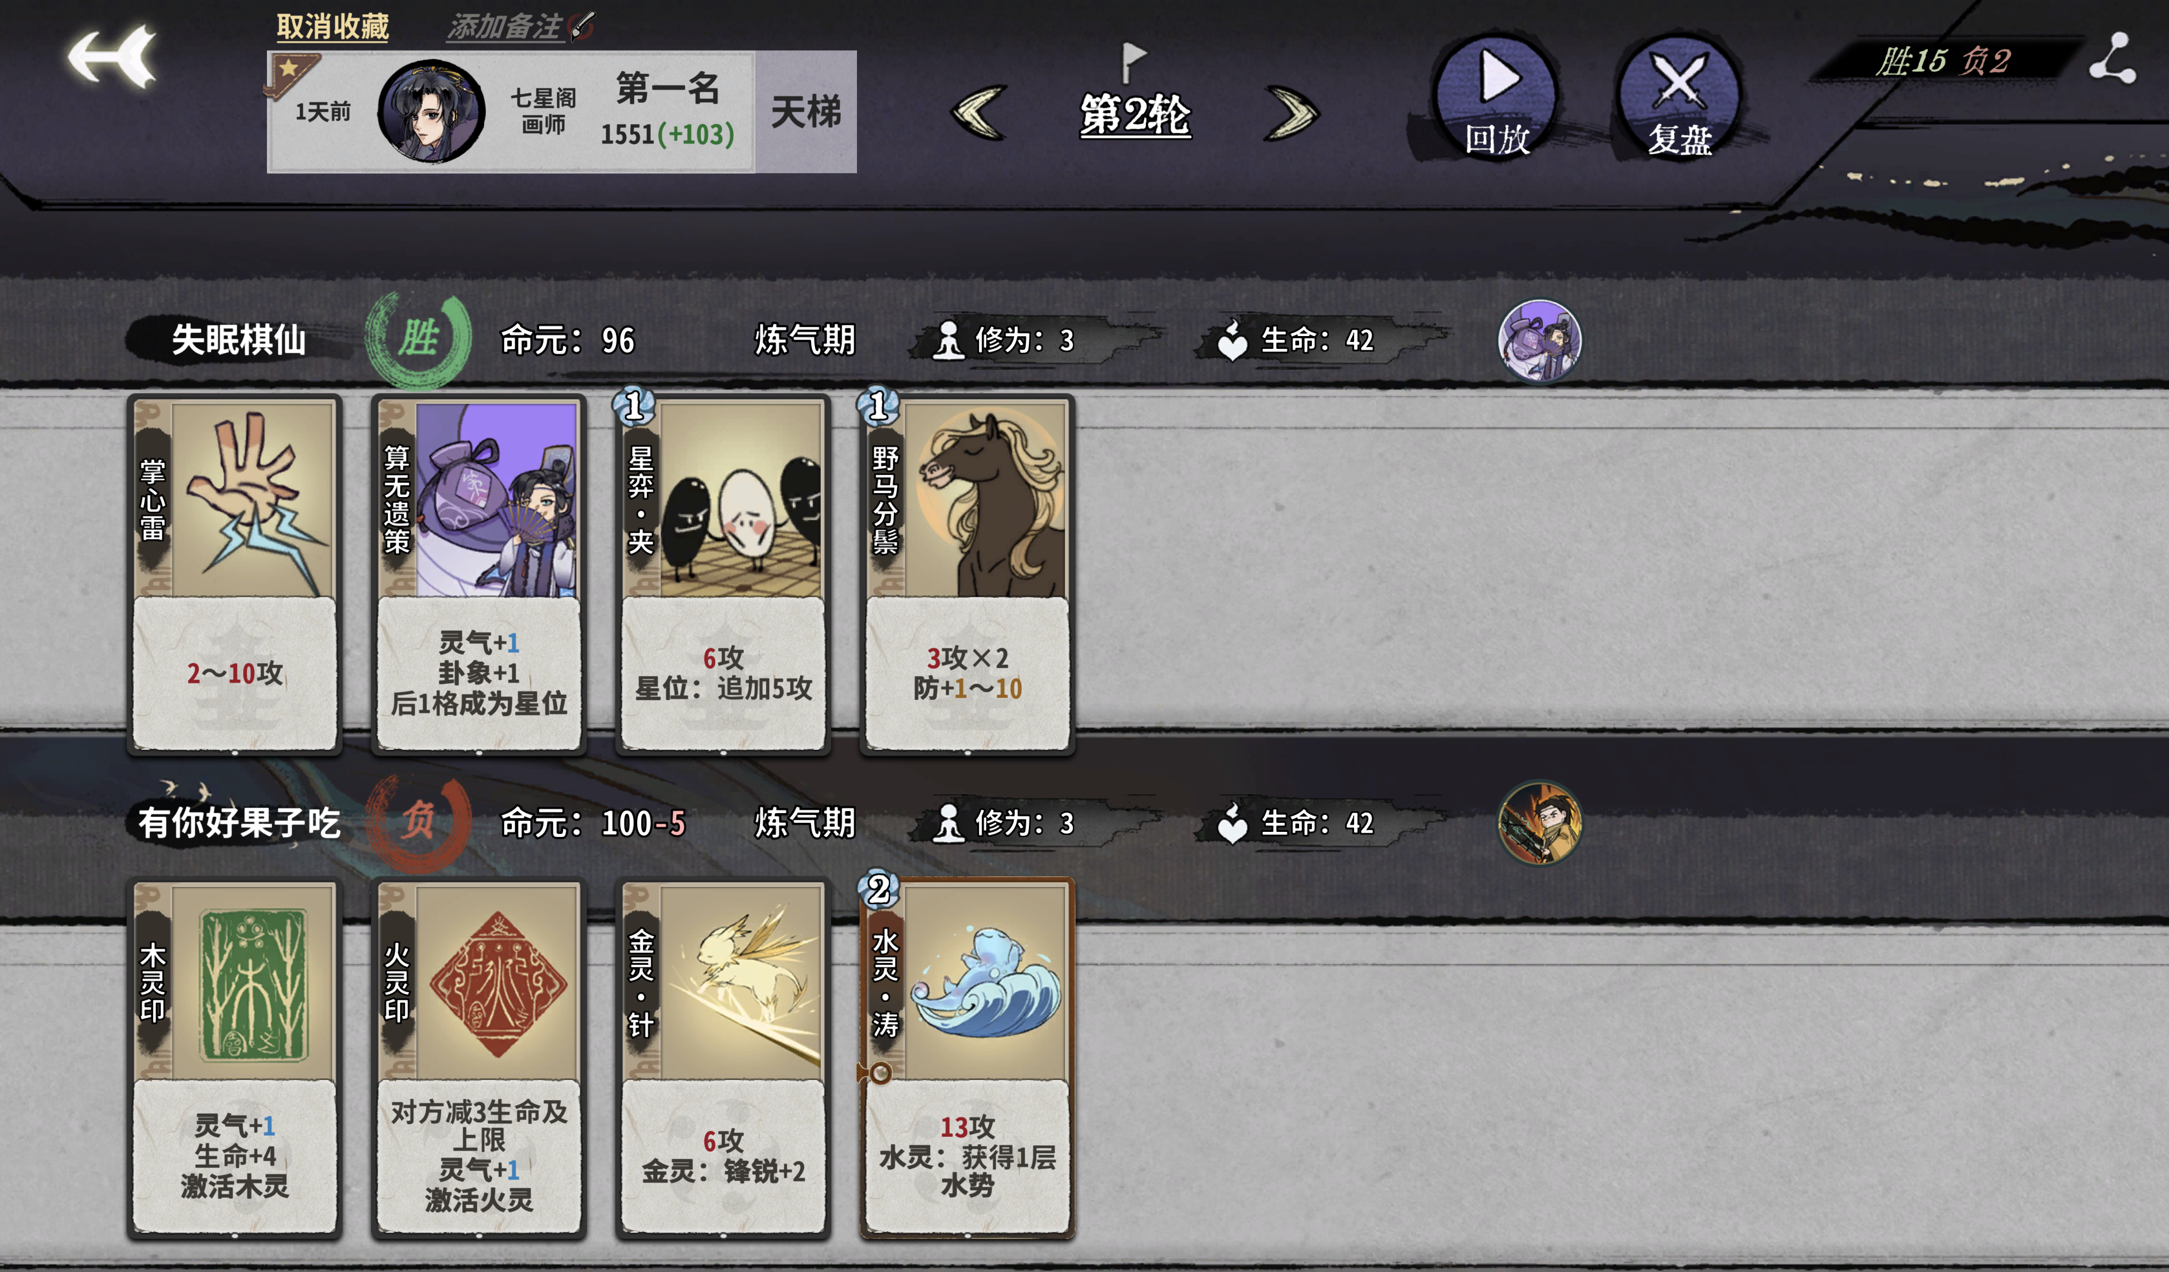2169x1272 pixels.
Task: Select the 火灵印 card
Action: click(478, 1057)
